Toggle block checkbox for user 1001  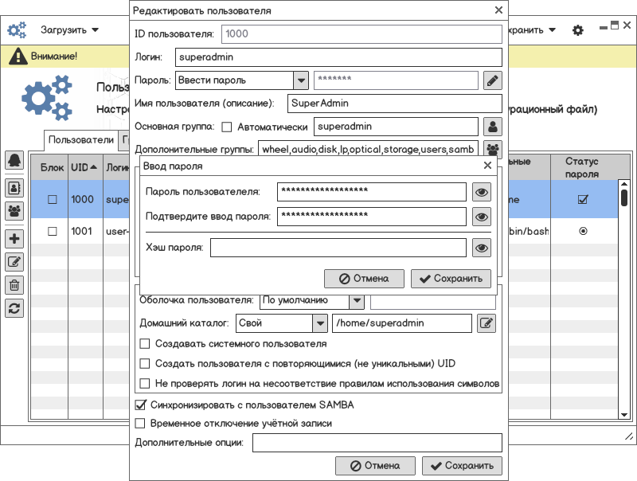pos(53,231)
